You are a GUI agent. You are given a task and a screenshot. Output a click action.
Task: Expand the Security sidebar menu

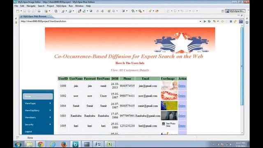38,125
